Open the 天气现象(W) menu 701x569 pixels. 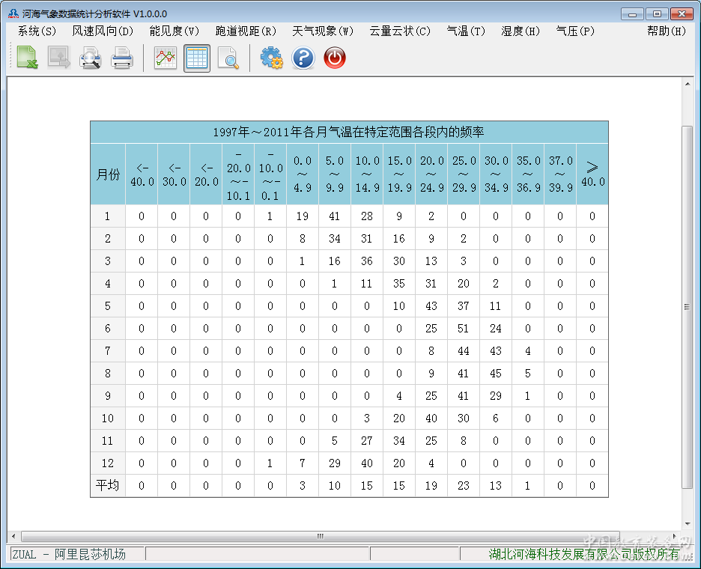[x=323, y=31]
